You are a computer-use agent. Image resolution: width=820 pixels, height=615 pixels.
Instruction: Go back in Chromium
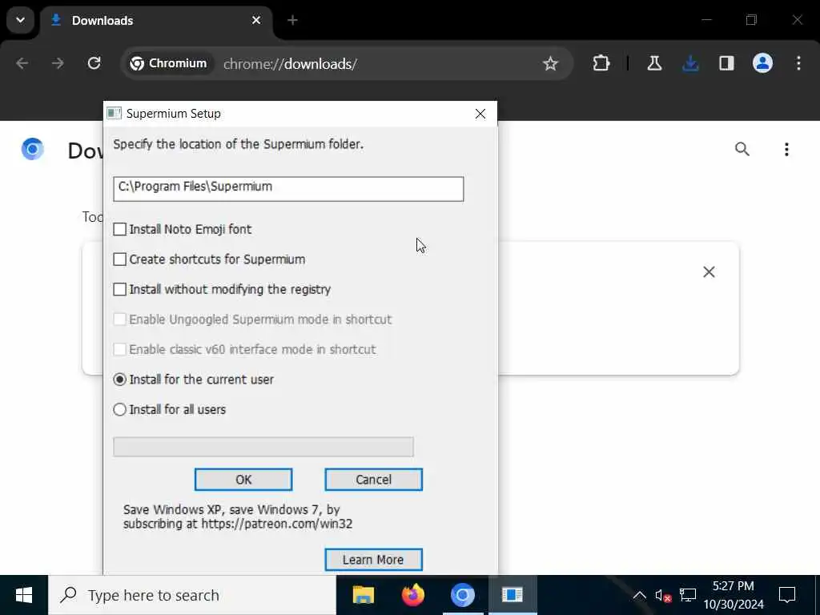(x=22, y=63)
